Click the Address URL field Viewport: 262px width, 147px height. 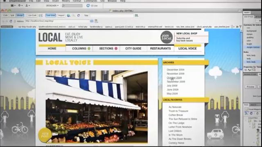57,21
